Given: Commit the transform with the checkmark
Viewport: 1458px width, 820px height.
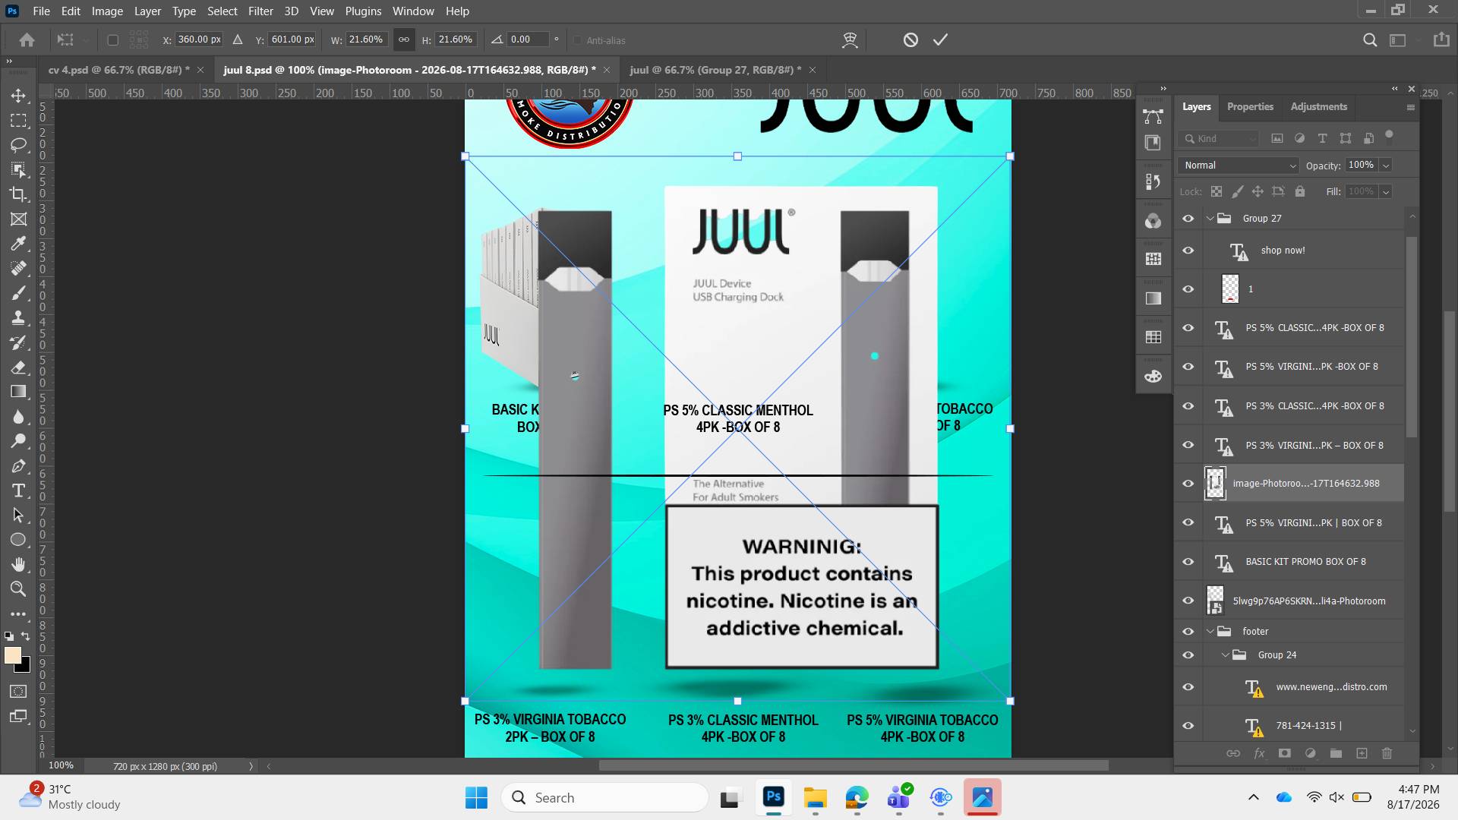Looking at the screenshot, I should click(940, 39).
